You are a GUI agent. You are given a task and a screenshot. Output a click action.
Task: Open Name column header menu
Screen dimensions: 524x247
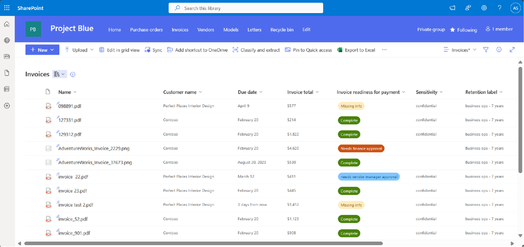tap(67, 92)
